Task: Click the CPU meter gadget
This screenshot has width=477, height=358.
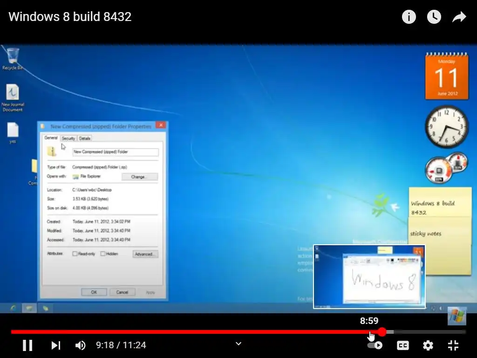Action: pos(446,168)
